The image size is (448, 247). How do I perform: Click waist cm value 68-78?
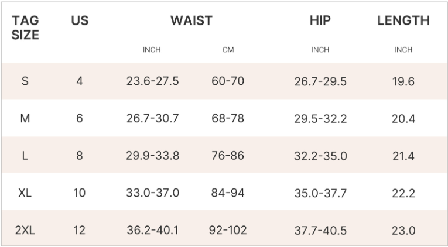[x=228, y=118]
